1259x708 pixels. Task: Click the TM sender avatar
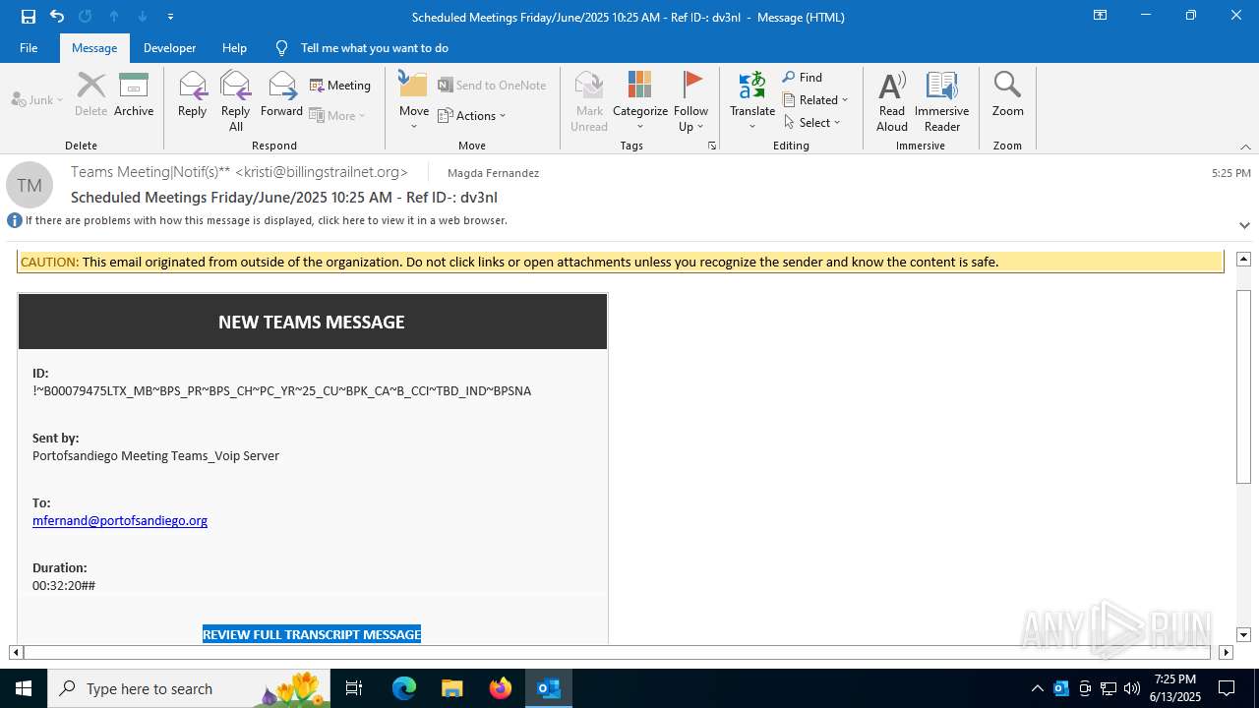[x=30, y=185]
